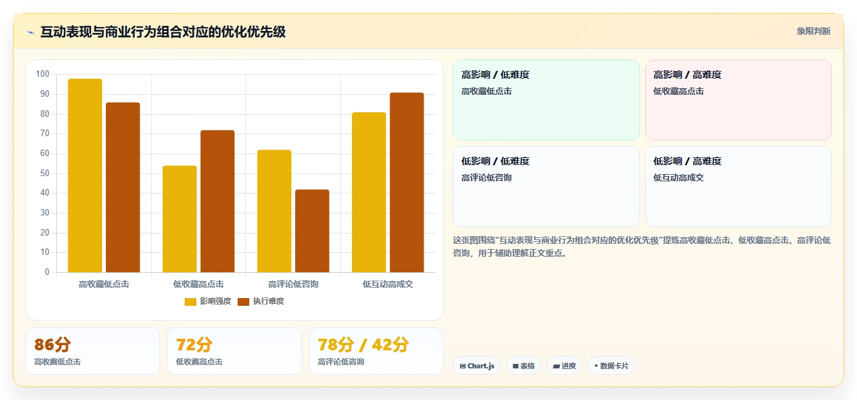Select the 进度 tag chip

[564, 366]
